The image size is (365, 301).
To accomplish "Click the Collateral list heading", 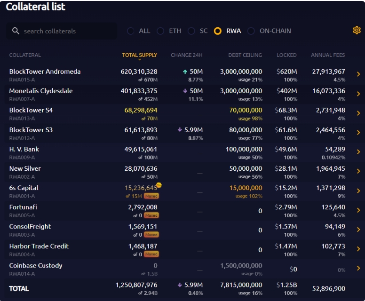I will tap(35, 7).
